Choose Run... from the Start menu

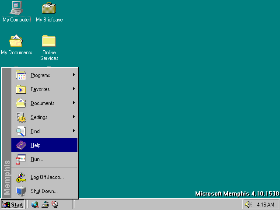point(45,159)
